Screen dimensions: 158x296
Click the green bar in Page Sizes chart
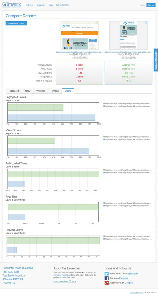(x=53, y=207)
